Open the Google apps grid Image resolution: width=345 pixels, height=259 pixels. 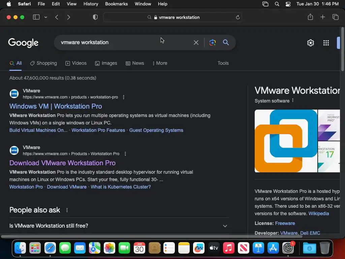326,43
